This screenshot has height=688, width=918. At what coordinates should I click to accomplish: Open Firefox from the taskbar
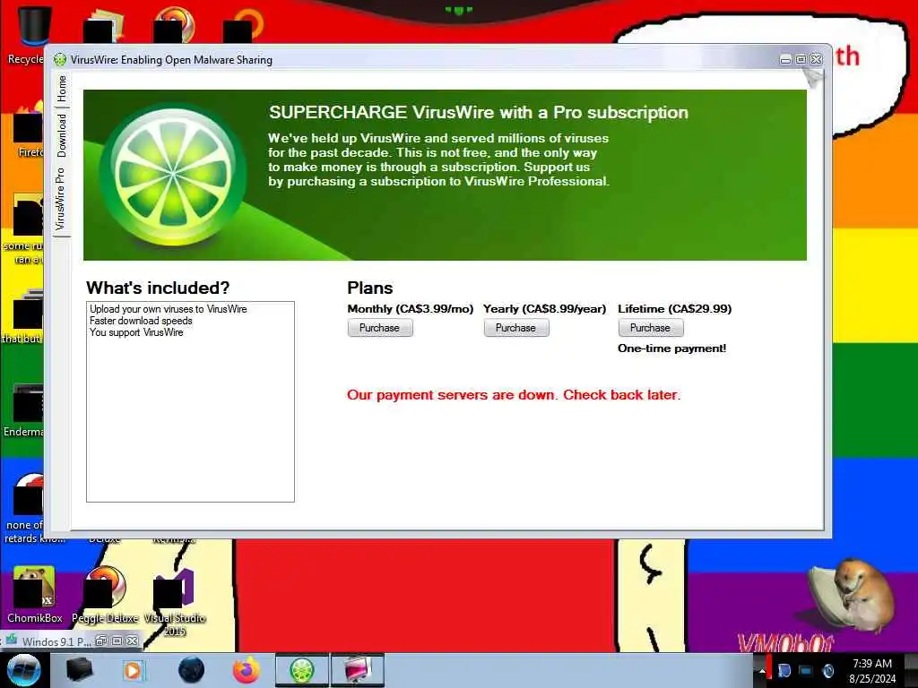point(247,670)
